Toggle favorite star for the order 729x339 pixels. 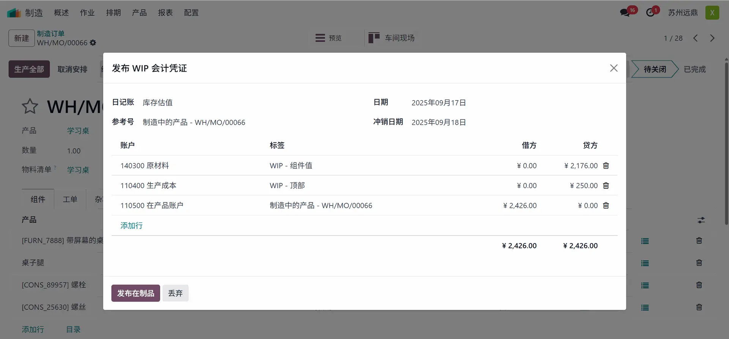tap(30, 107)
